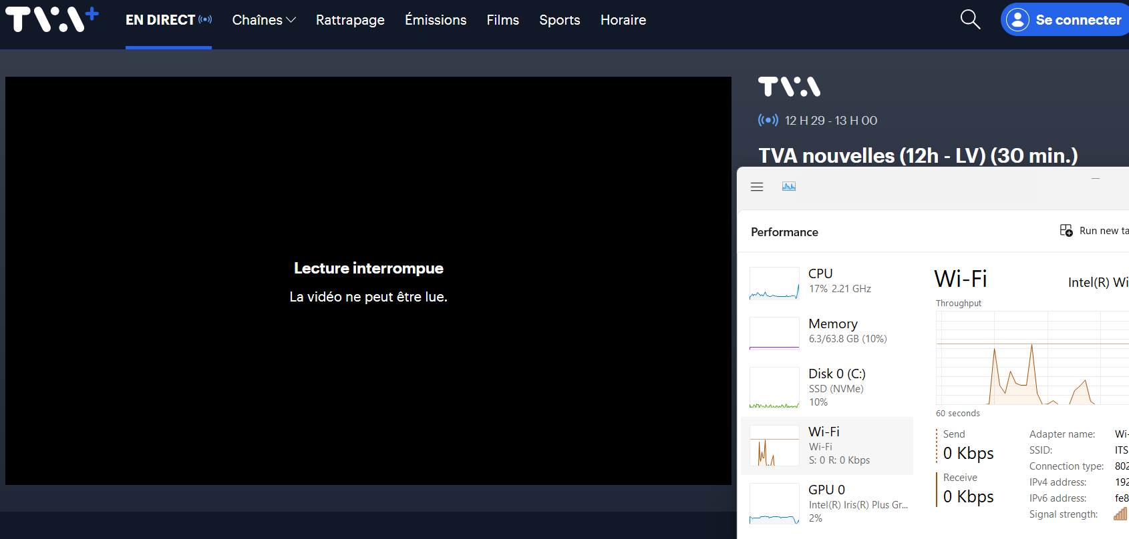Select the CPU performance graph thumbnail

point(774,283)
